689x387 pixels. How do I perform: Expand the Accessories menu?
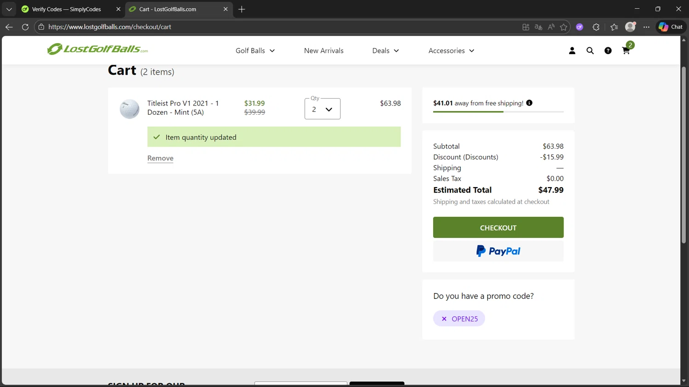click(x=451, y=51)
